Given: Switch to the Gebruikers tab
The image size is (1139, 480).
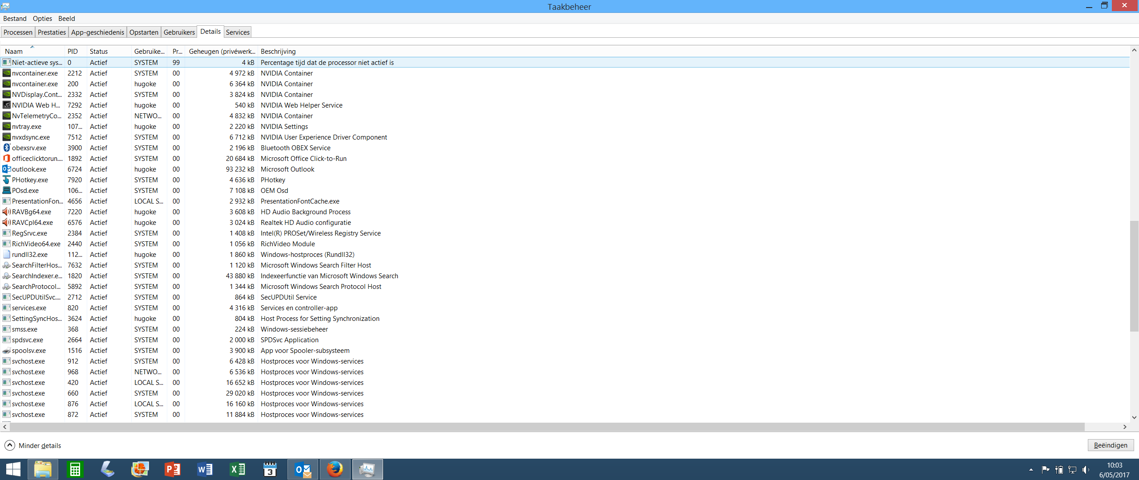Looking at the screenshot, I should point(179,32).
